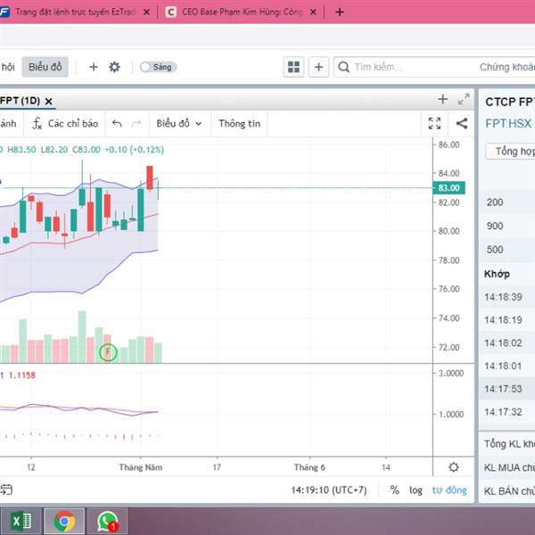Open chart axis settings gear icon

tap(454, 467)
